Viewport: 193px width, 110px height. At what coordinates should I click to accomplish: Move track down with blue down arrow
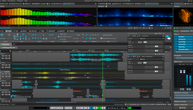(x=86, y=38)
